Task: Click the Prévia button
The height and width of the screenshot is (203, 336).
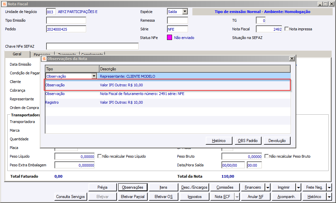Action: pyautogui.click(x=103, y=187)
